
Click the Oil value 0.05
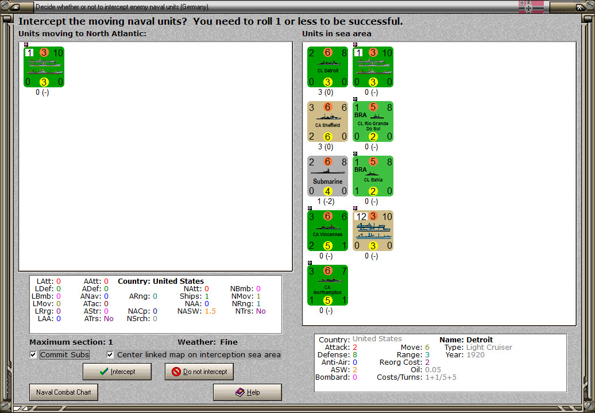(x=433, y=370)
